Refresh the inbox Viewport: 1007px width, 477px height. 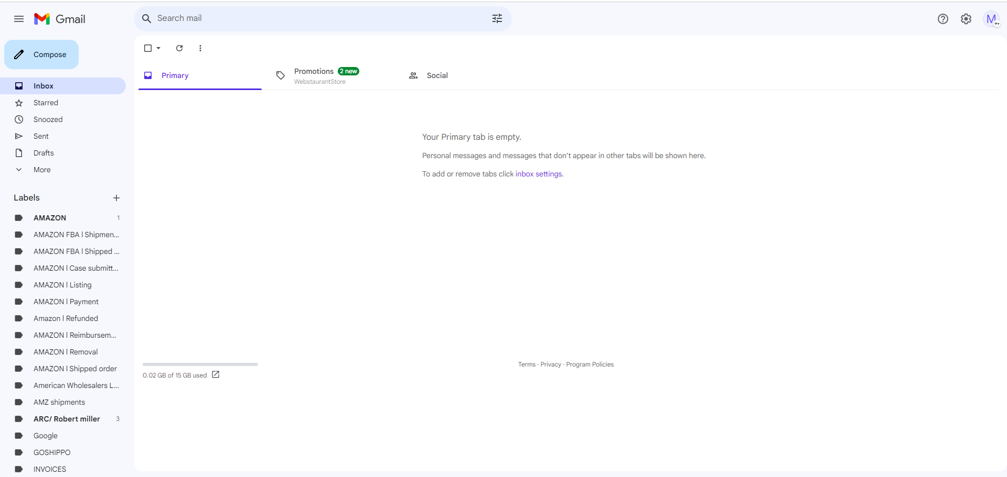click(x=179, y=48)
